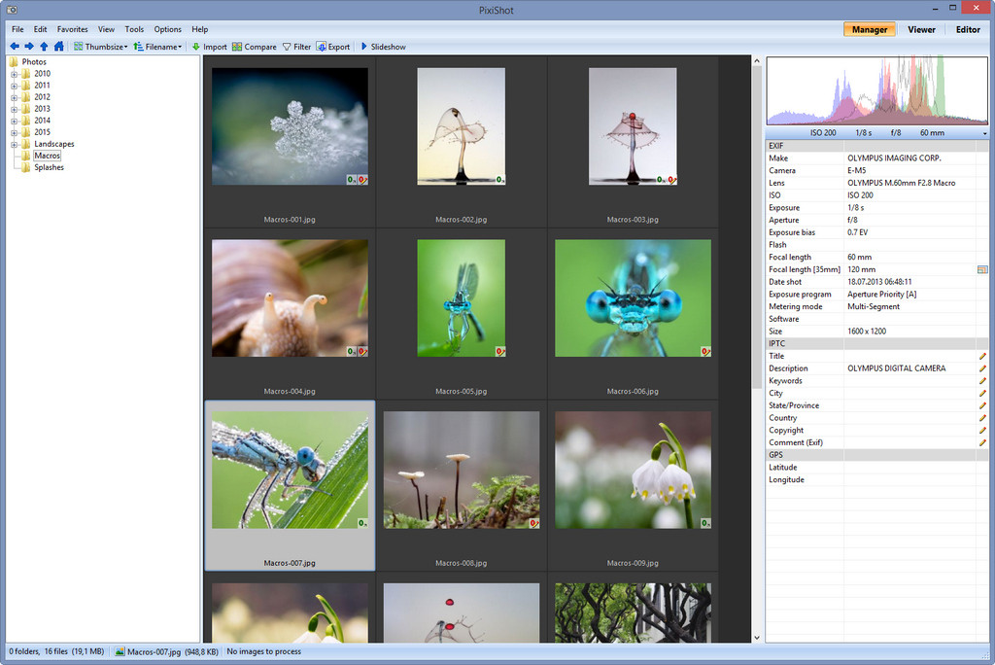Open the Edit menu

(41, 29)
